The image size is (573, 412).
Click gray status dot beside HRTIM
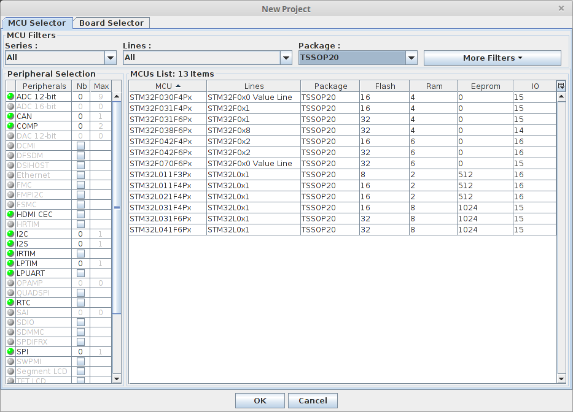click(10, 224)
